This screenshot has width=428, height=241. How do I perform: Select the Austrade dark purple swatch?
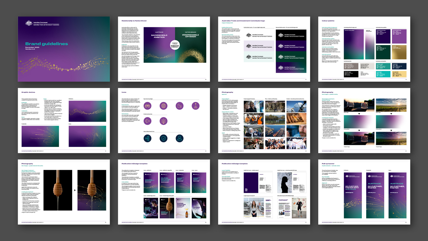coord(383,36)
